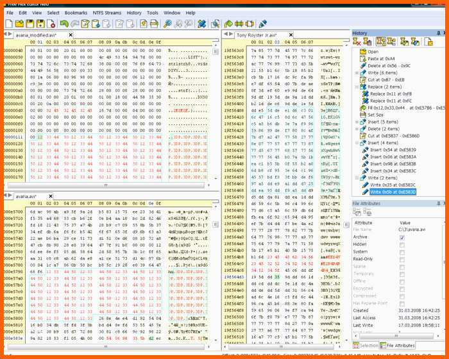The width and height of the screenshot is (449, 359).
Task: Toggle the Temporary attribute checkbox
Action: 402,274
